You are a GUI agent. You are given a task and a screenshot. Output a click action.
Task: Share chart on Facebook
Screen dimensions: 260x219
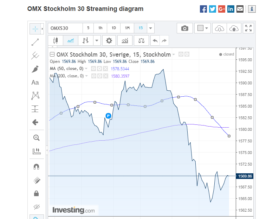click(203, 9)
